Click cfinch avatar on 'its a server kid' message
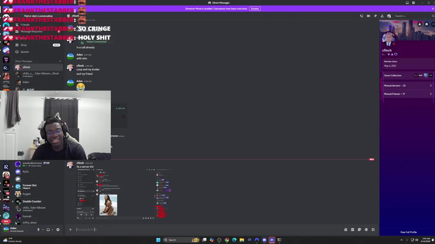This screenshot has width=435, height=244. click(70, 165)
